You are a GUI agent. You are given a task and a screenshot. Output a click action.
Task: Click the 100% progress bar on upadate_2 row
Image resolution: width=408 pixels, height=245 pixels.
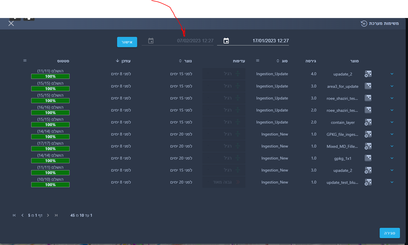coord(50,76)
